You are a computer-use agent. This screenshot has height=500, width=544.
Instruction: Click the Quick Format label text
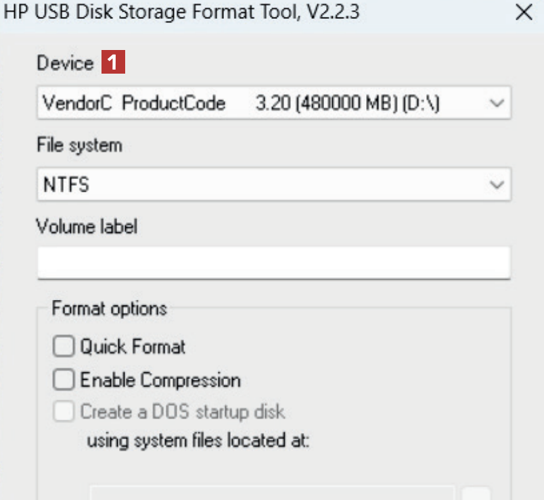133,347
